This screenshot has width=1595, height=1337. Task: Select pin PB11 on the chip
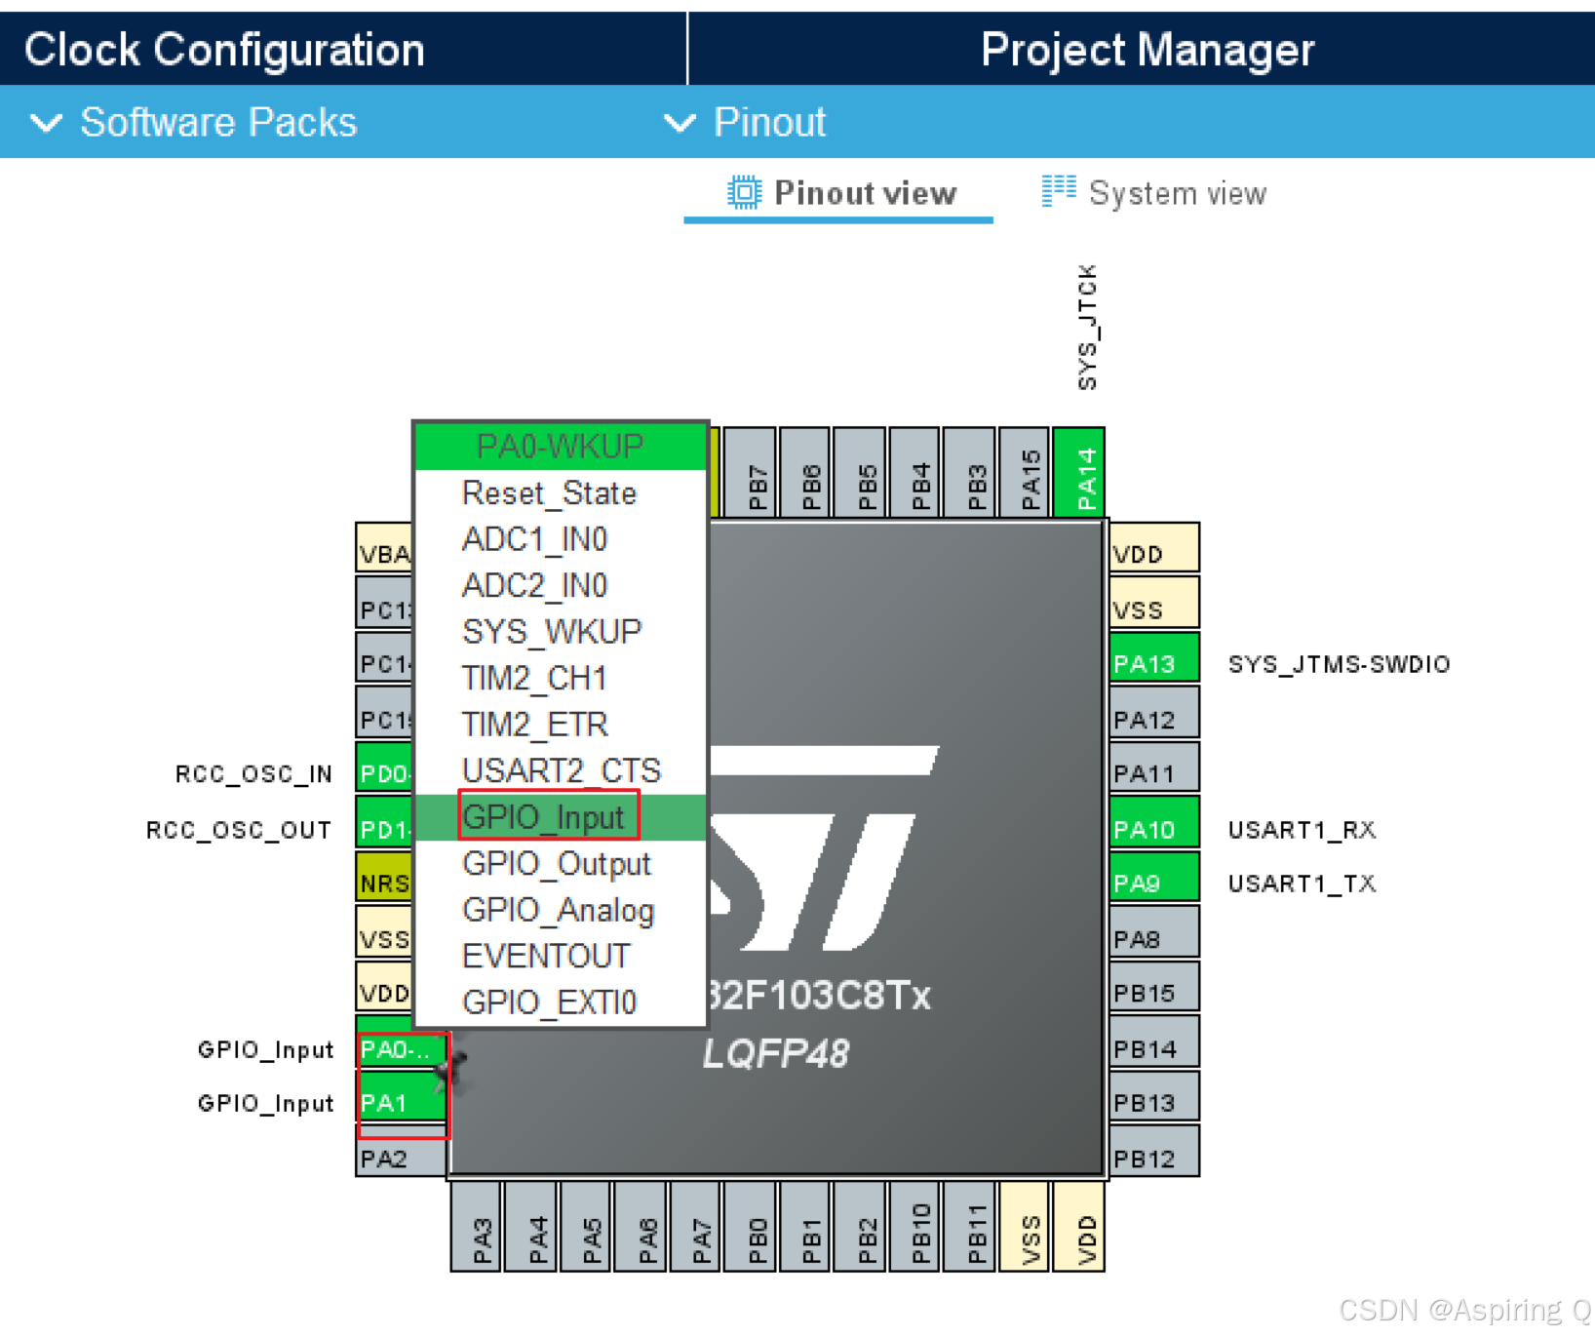pyautogui.click(x=970, y=1227)
